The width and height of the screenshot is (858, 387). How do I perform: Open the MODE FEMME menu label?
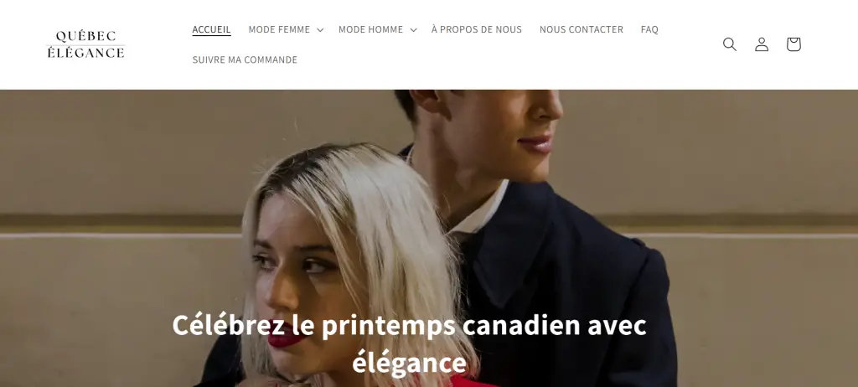pyautogui.click(x=279, y=29)
